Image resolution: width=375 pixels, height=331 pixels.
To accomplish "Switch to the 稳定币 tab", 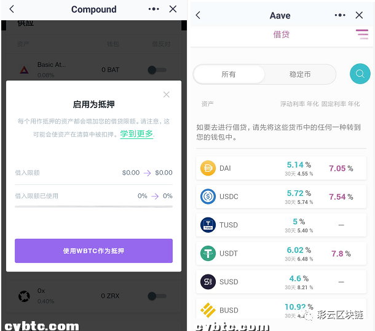I will [300, 74].
